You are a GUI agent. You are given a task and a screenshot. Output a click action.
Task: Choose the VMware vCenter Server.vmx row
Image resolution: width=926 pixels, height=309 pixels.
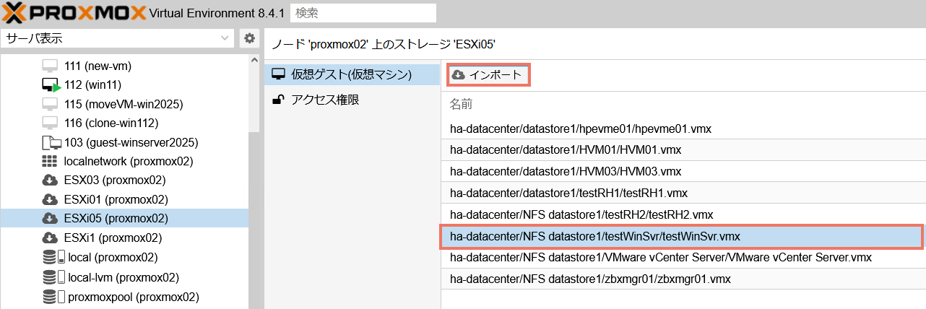tap(660, 257)
